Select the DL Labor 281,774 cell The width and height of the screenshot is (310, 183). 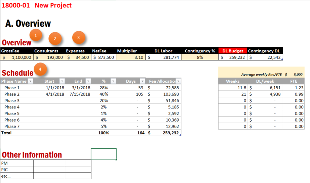(163, 57)
